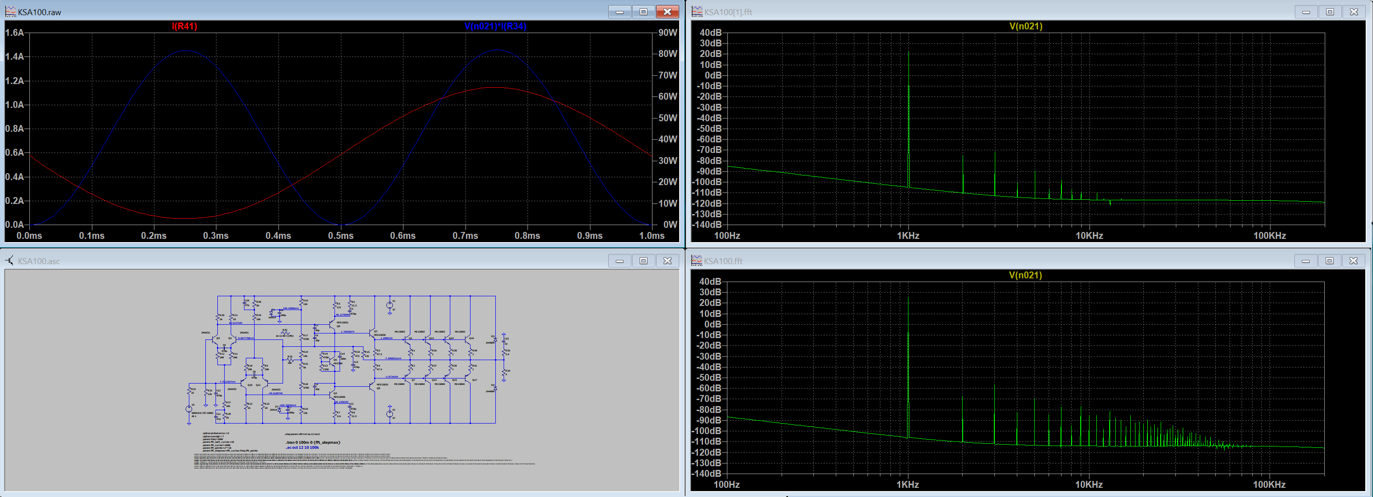This screenshot has width=1373, height=497.
Task: Click the KSA100[1].fft title bar text
Action: click(728, 12)
